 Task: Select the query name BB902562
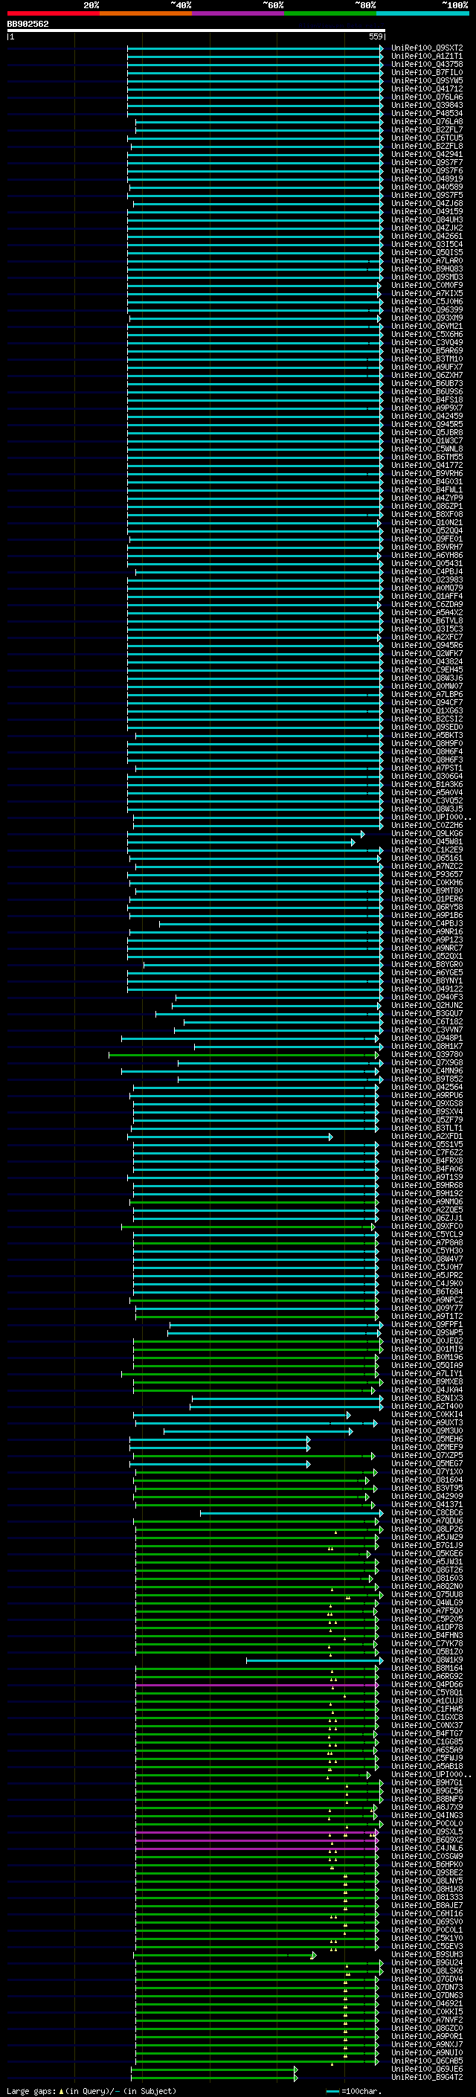pos(28,24)
